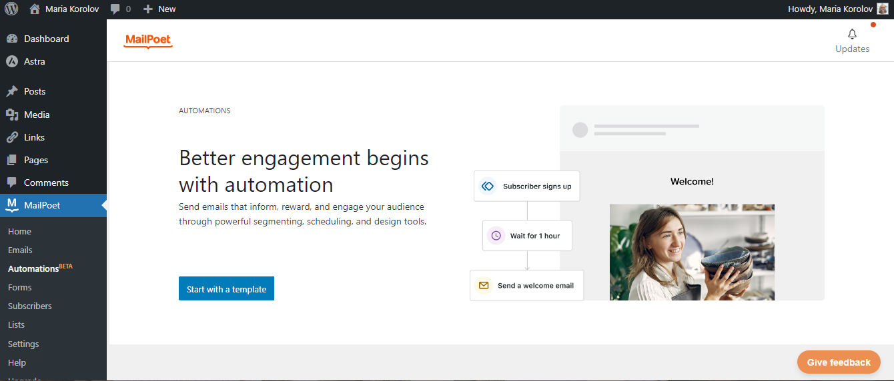Image resolution: width=894 pixels, height=381 pixels.
Task: Click the Posts pushpin icon
Action: tap(12, 91)
